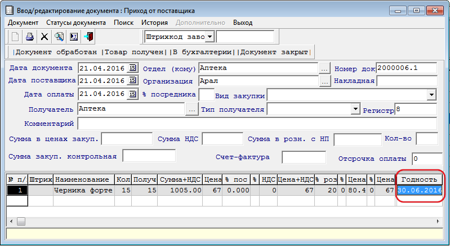Click the table scrollbar left arrow
450x246 pixels.
click(x=11, y=221)
